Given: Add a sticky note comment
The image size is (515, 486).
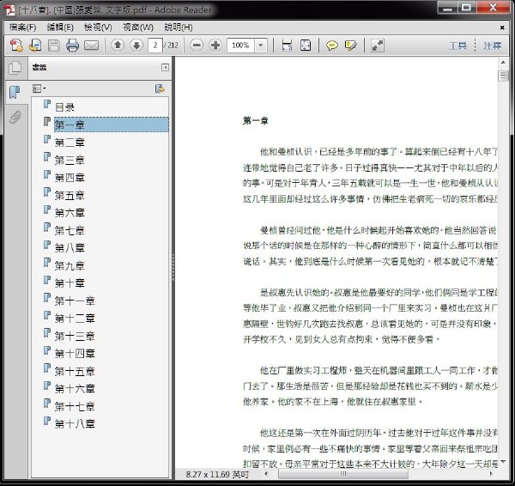Looking at the screenshot, I should [x=331, y=46].
